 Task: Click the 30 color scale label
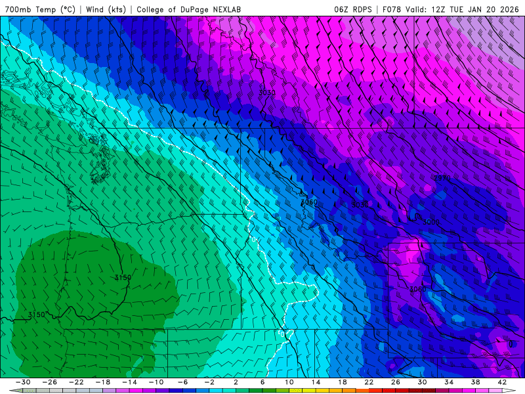[422, 382]
